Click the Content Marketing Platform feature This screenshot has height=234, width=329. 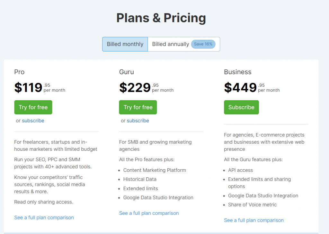tap(155, 170)
